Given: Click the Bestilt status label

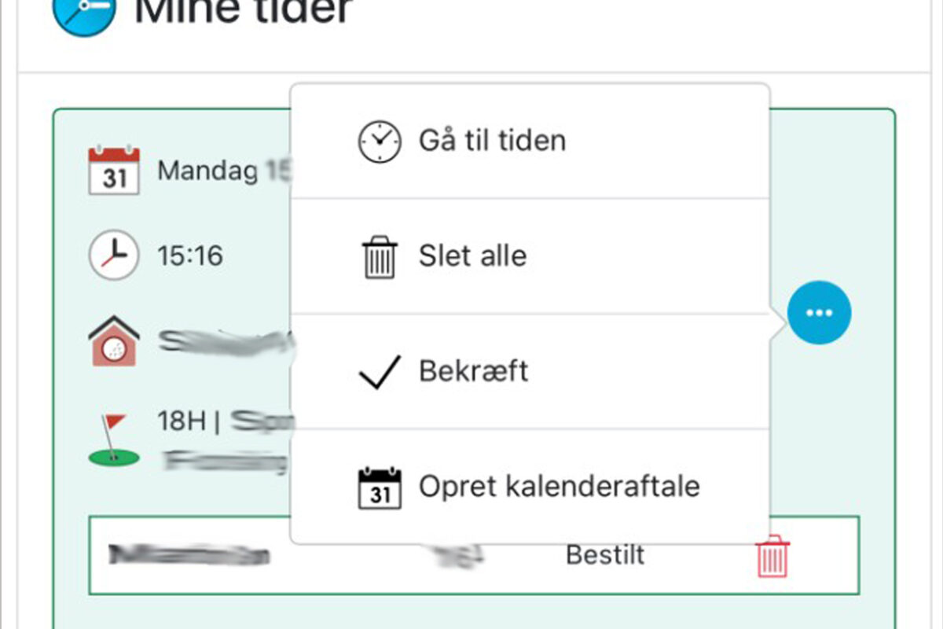Looking at the screenshot, I should point(605,555).
